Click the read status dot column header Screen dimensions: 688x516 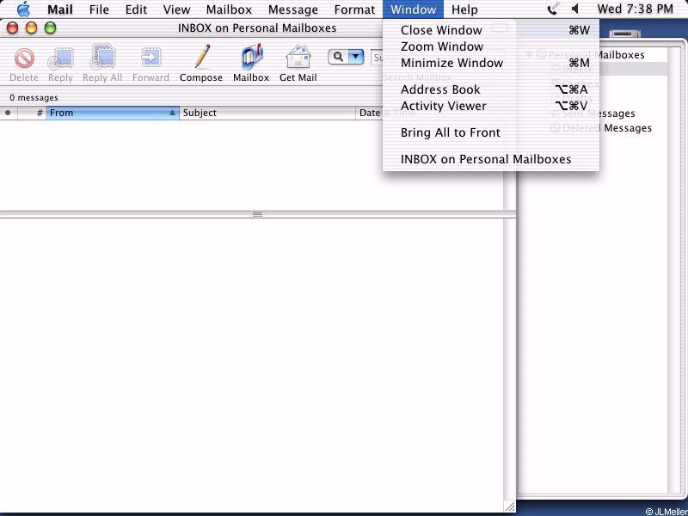(8, 113)
